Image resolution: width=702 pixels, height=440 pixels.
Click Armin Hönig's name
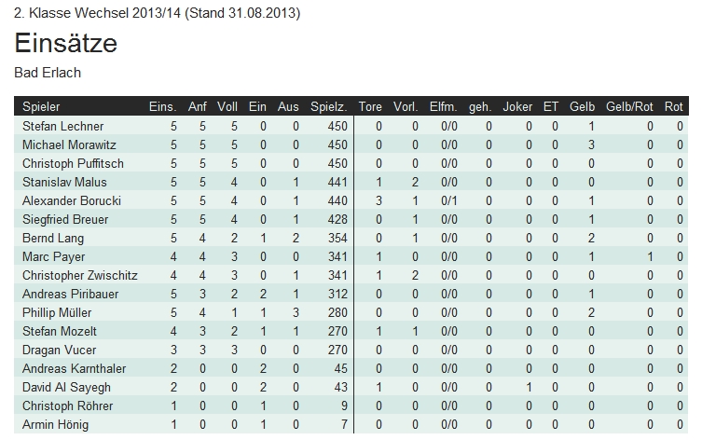[55, 424]
